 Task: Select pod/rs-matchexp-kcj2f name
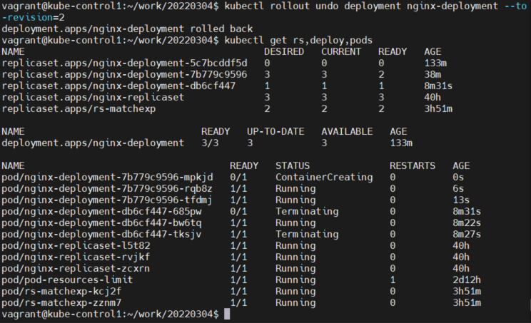click(61, 291)
